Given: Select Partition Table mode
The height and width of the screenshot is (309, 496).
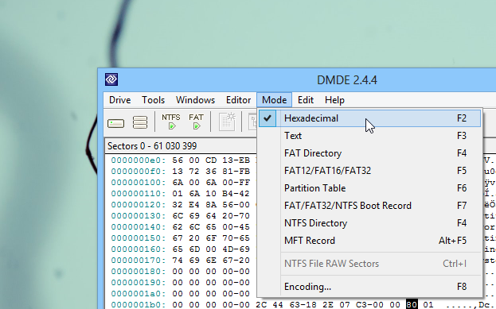Looking at the screenshot, I should tap(369, 188).
